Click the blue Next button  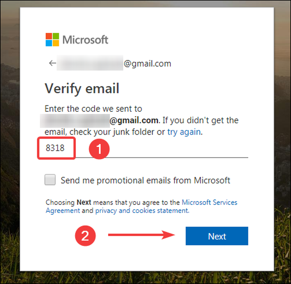click(217, 236)
